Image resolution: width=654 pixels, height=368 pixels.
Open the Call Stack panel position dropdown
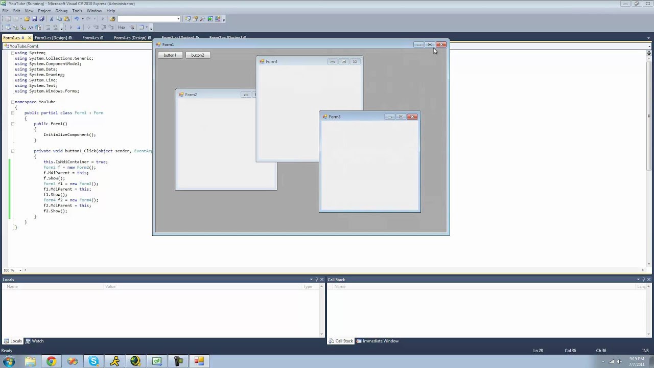point(638,280)
